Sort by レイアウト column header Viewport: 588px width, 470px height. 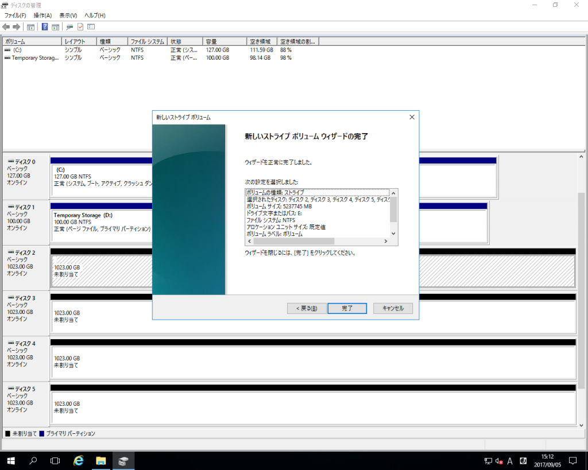pos(79,41)
